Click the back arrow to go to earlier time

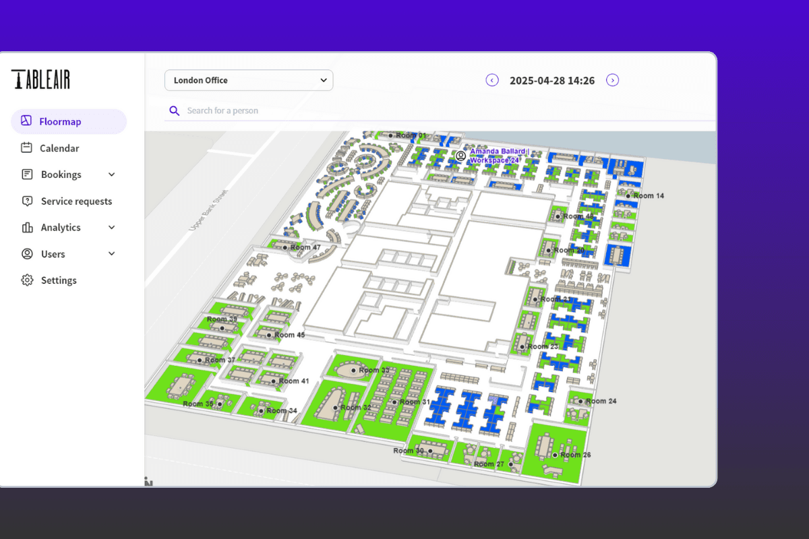tap(491, 80)
